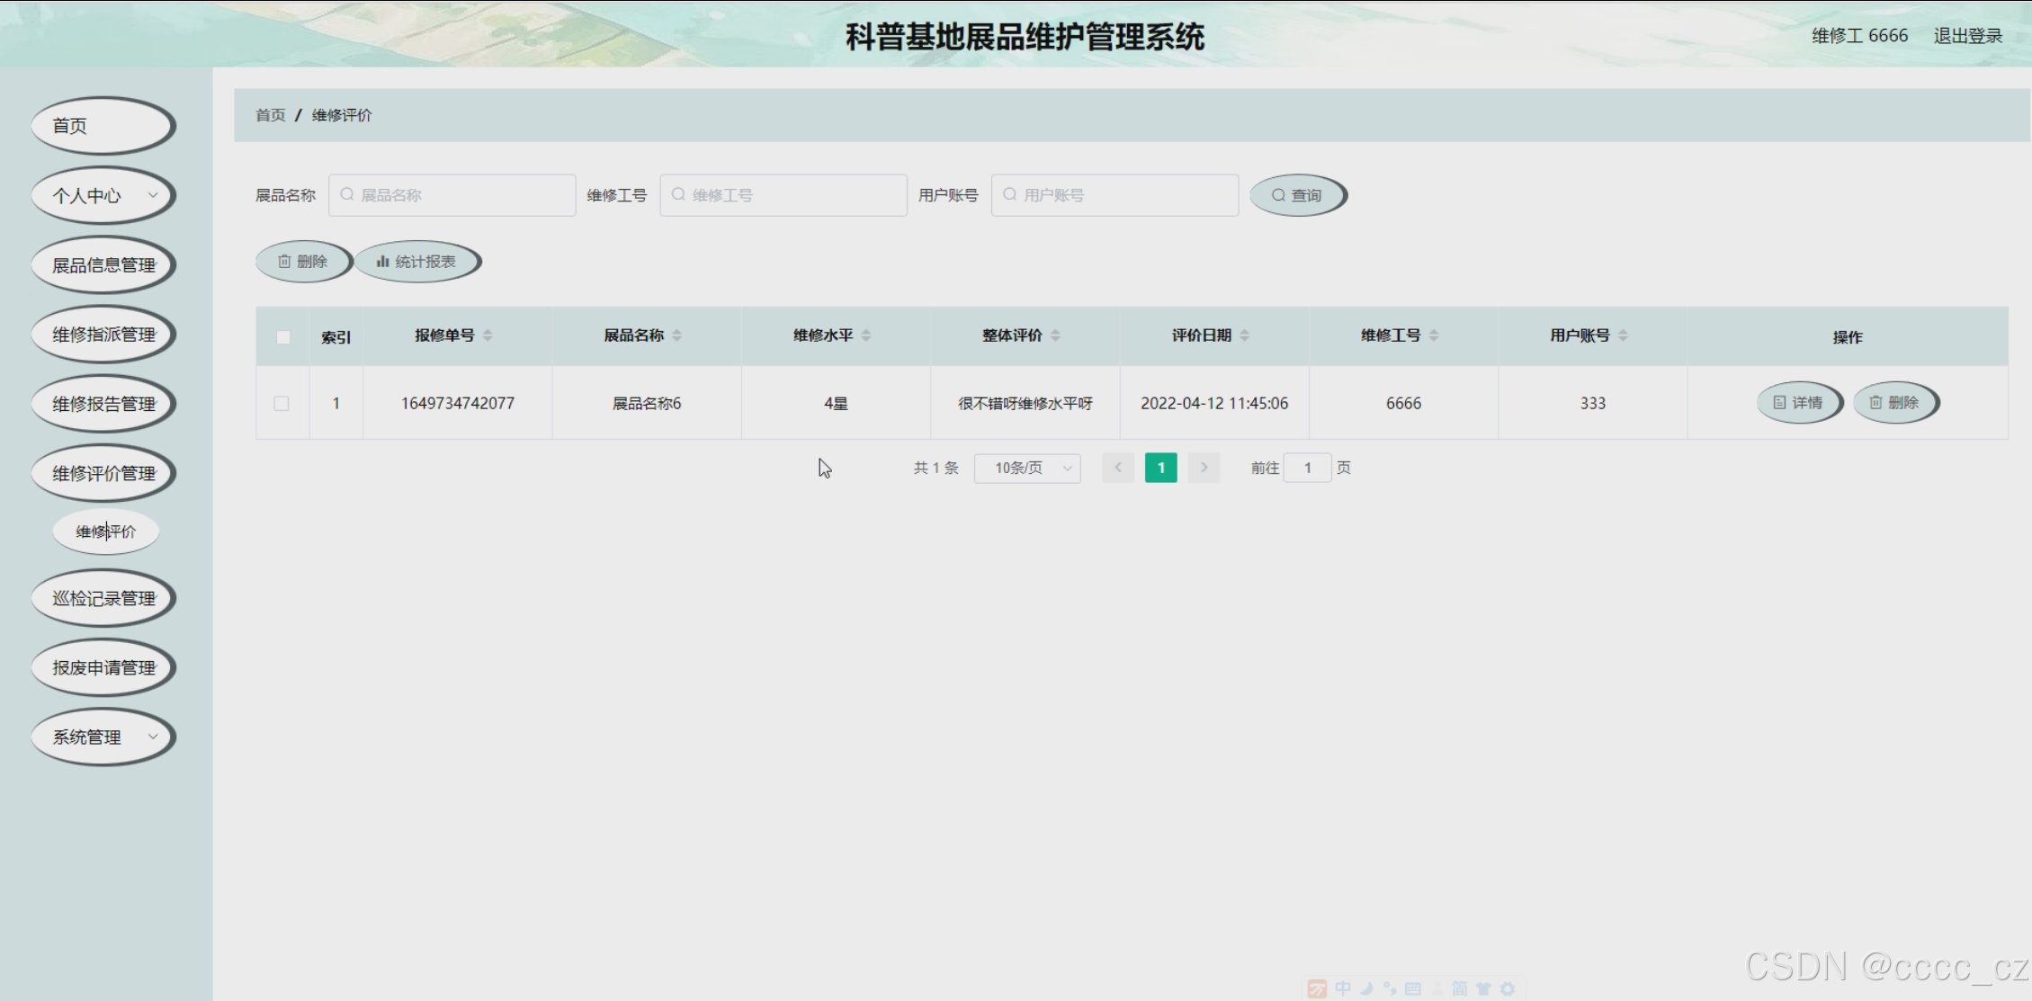Expand the 个人中心 sidebar menu
The height and width of the screenshot is (1001, 2032).
(103, 195)
